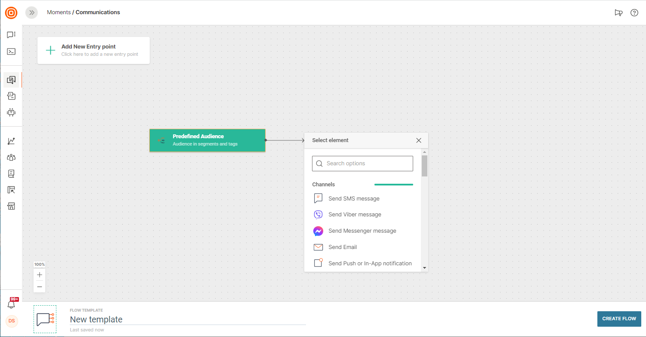Click the Infobip logo in the top-left corner
The image size is (646, 337).
pos(11,13)
